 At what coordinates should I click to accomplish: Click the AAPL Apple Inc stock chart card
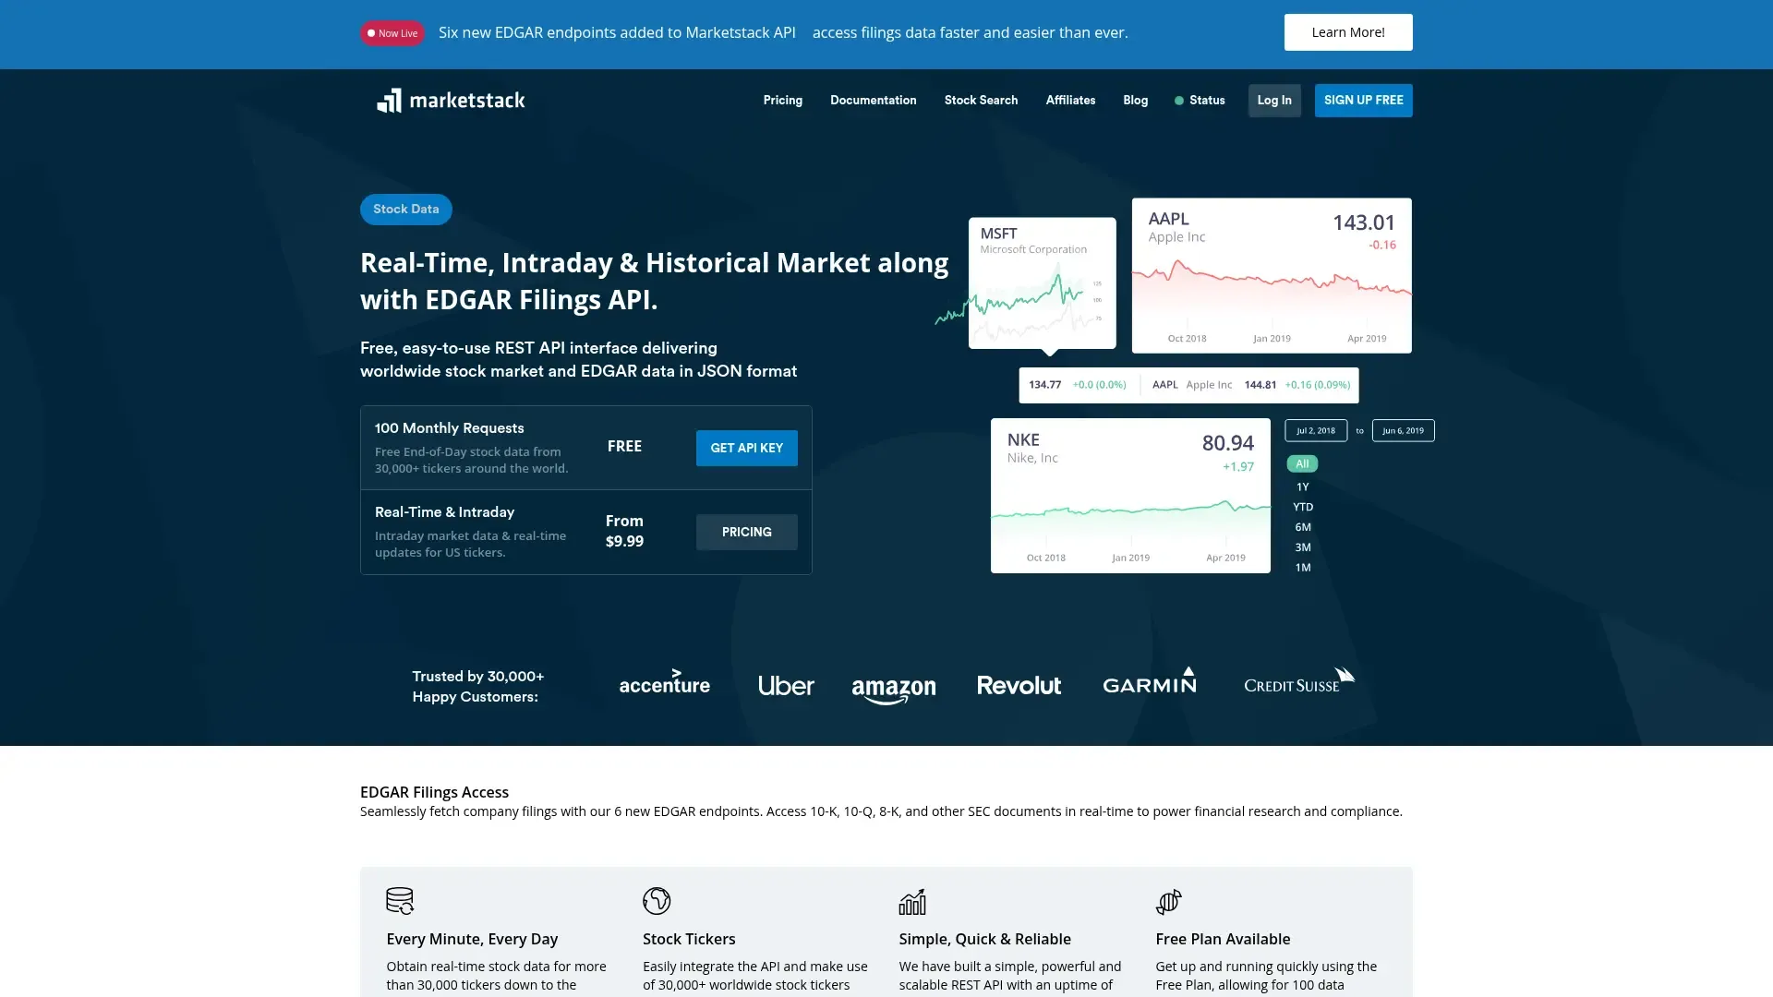point(1271,275)
